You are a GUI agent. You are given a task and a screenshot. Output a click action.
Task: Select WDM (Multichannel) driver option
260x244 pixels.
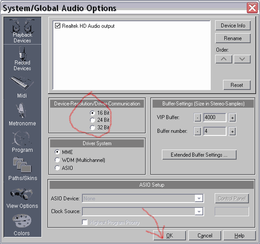[x=57, y=160]
